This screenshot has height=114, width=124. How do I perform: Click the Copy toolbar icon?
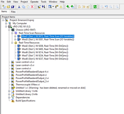(x=24, y=7)
